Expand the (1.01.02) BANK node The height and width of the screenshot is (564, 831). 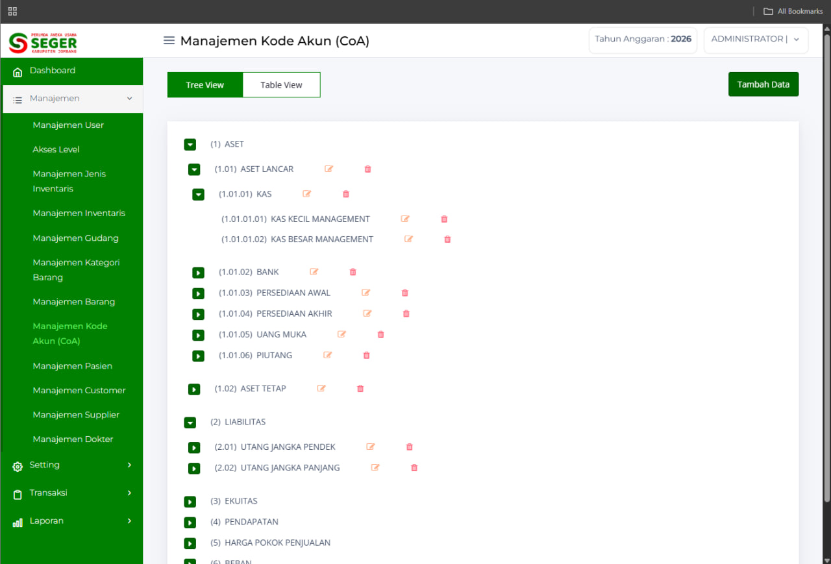[199, 273]
